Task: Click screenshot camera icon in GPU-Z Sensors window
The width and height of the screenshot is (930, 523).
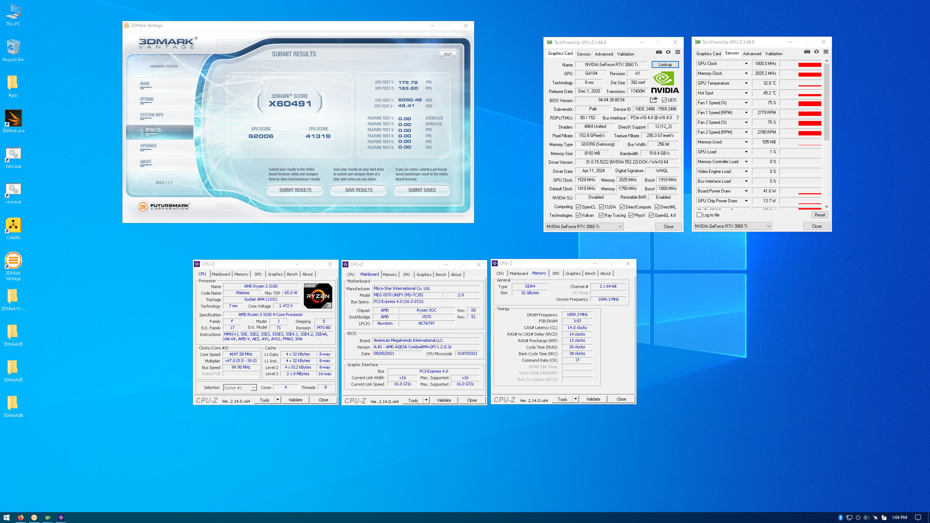Action: click(807, 52)
